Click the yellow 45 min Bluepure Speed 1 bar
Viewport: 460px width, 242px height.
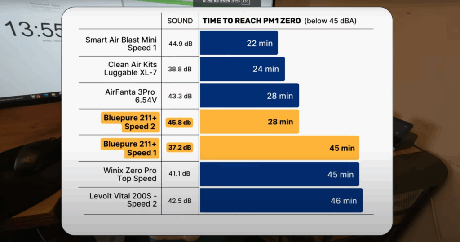coord(279,148)
